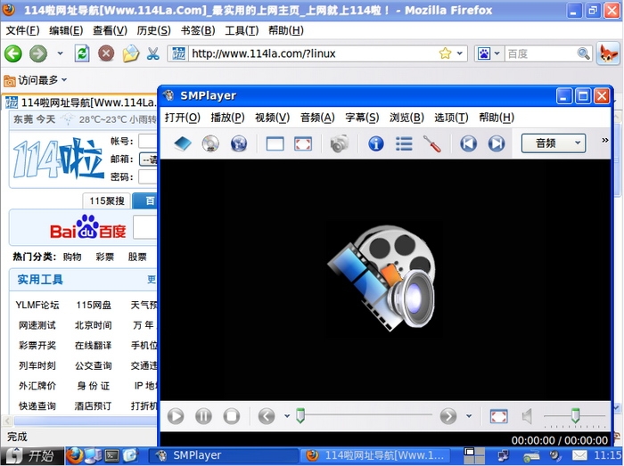
Task: Skip forward using SMPlayer forward arrow button
Action: tap(448, 416)
